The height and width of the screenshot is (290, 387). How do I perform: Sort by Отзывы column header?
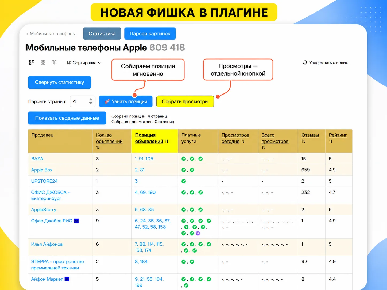click(310, 135)
